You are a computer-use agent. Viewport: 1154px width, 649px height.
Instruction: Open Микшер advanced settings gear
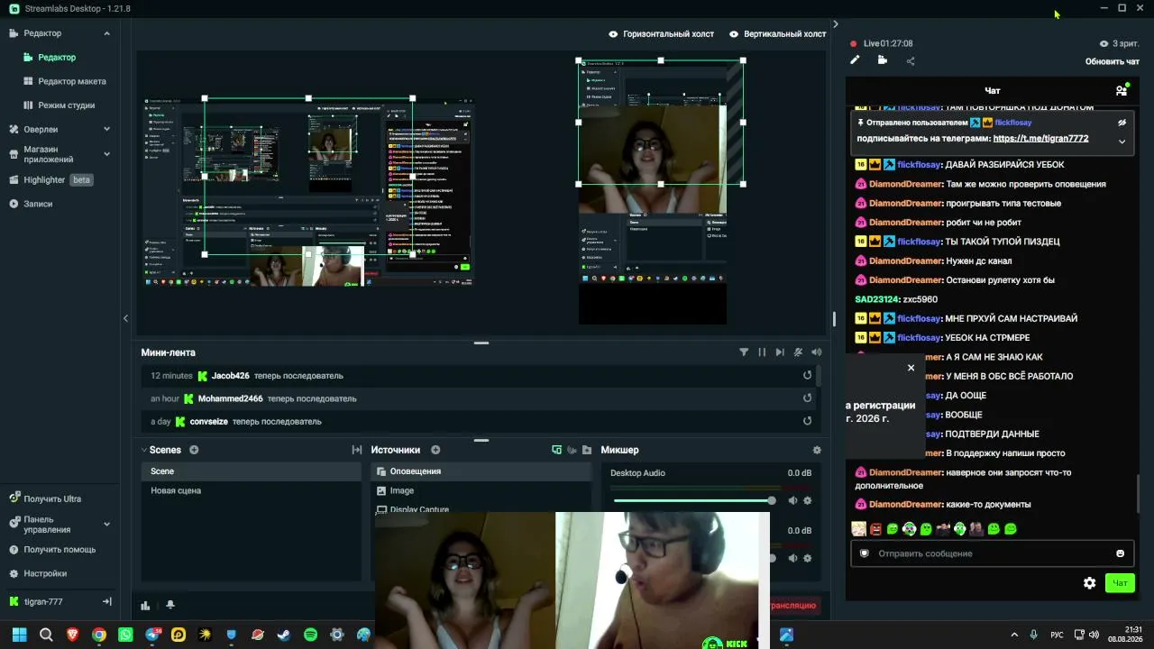point(817,450)
